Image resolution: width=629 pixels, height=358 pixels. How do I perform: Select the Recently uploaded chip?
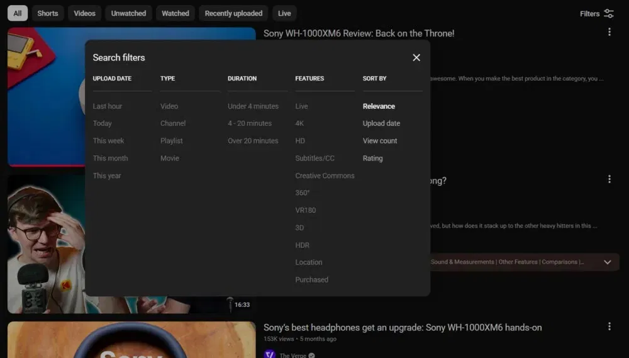(x=233, y=13)
